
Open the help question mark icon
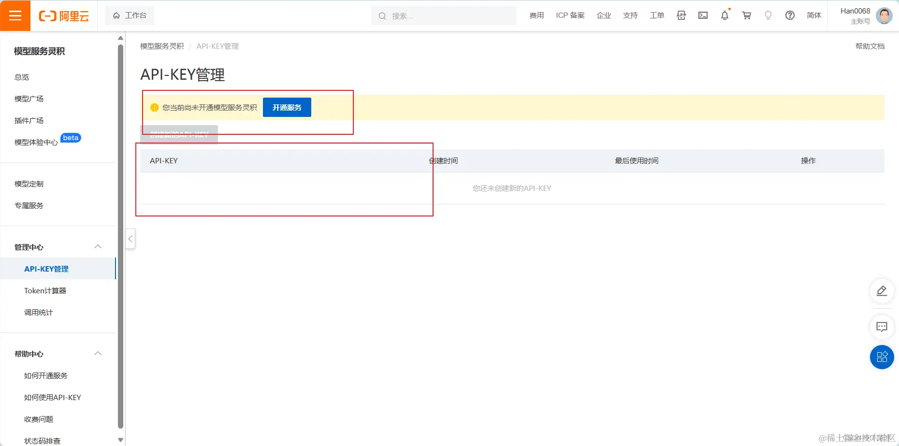pyautogui.click(x=790, y=15)
